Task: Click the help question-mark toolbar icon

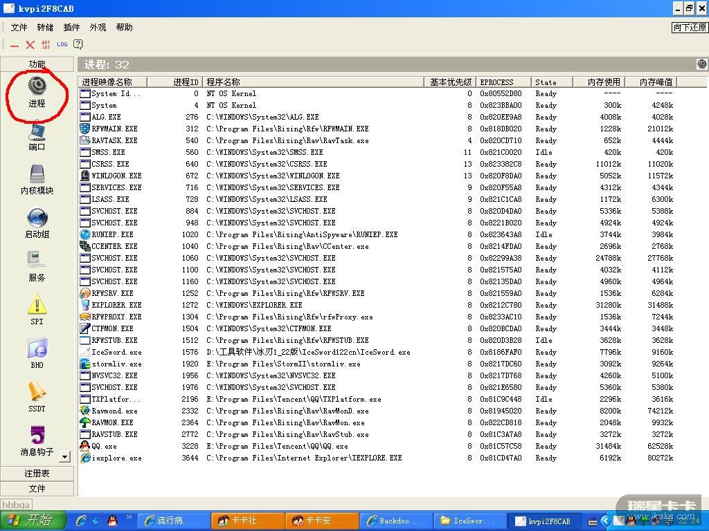Action: click(x=78, y=44)
